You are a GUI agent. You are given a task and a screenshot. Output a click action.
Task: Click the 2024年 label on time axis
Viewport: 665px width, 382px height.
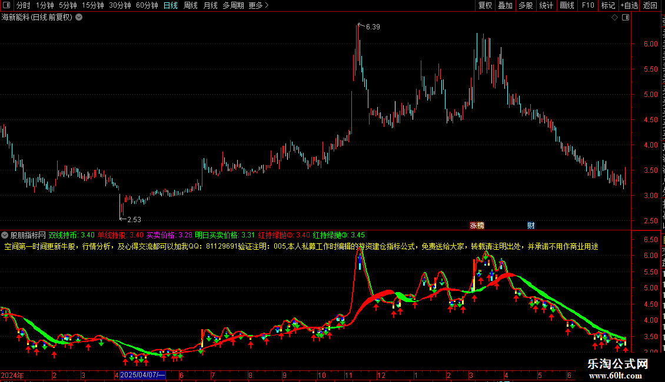coord(12,375)
